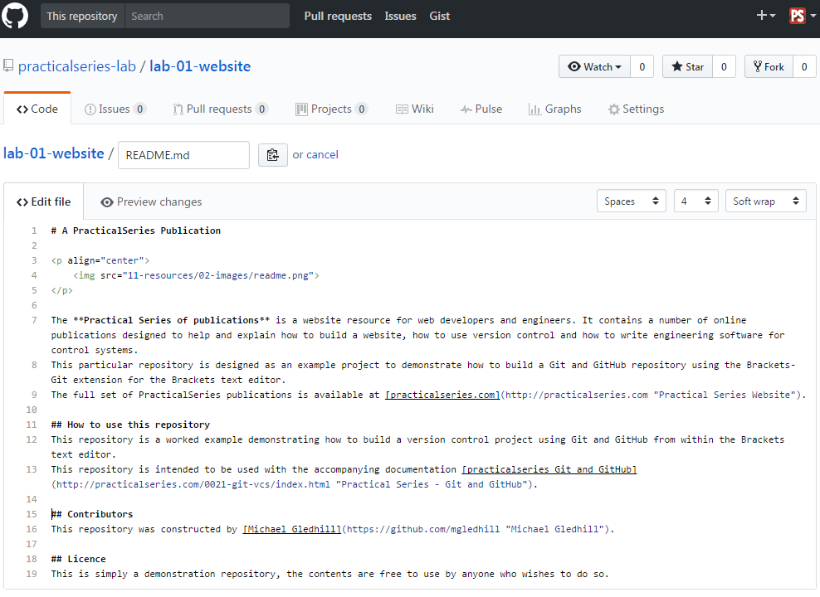Click line number 19 in the gutter
Image resolution: width=820 pixels, height=597 pixels.
[32, 574]
